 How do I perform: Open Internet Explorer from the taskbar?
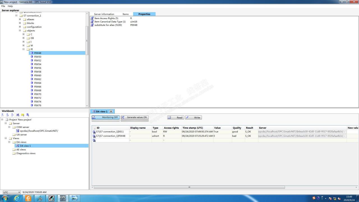point(17,198)
